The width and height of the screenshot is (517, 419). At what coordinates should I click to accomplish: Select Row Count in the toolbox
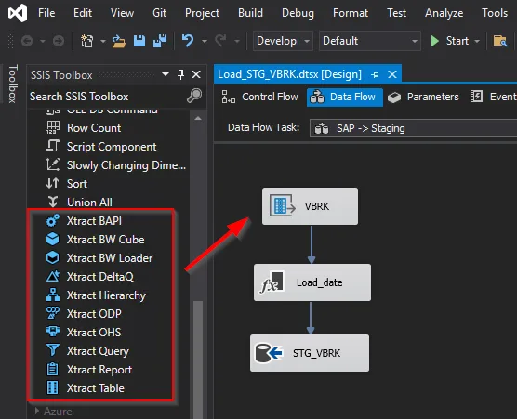pyautogui.click(x=94, y=128)
